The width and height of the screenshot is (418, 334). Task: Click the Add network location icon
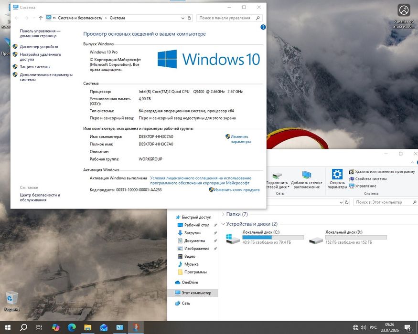click(307, 175)
